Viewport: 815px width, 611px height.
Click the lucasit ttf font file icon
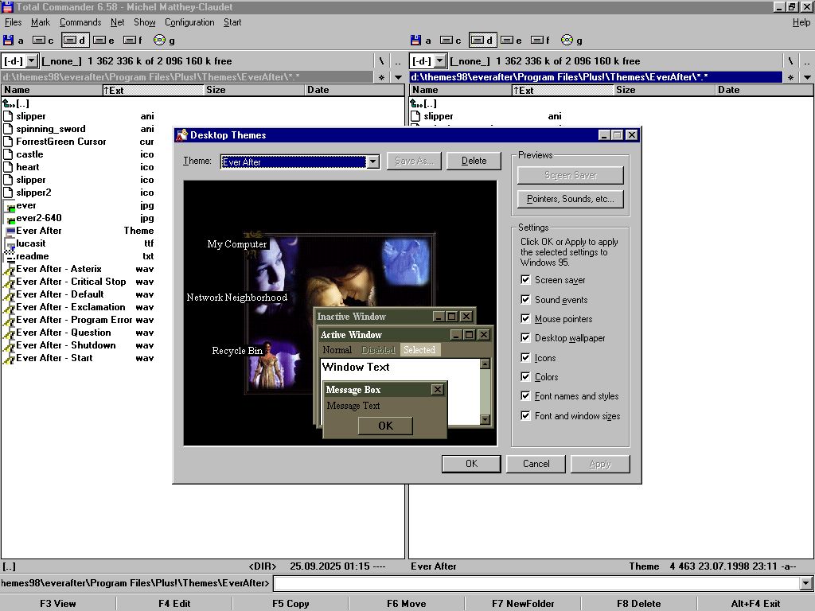(x=9, y=243)
